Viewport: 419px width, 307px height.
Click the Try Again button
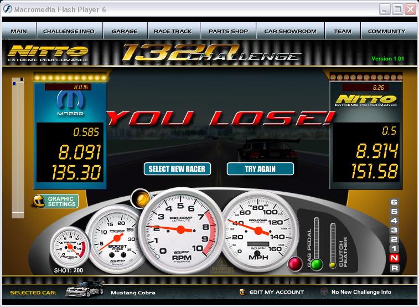[x=260, y=168]
